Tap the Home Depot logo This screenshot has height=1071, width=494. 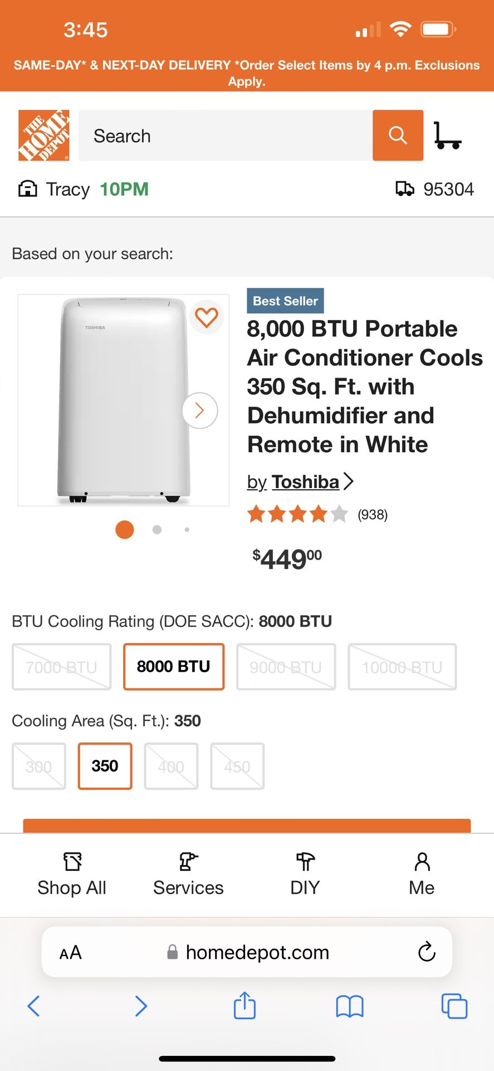pyautogui.click(x=44, y=136)
